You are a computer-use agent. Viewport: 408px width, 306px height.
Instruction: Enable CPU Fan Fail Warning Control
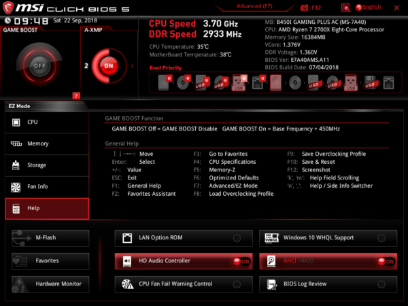184,284
